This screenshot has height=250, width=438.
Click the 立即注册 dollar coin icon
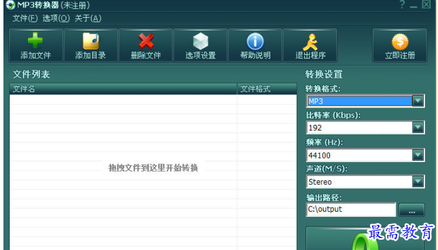coord(400,41)
